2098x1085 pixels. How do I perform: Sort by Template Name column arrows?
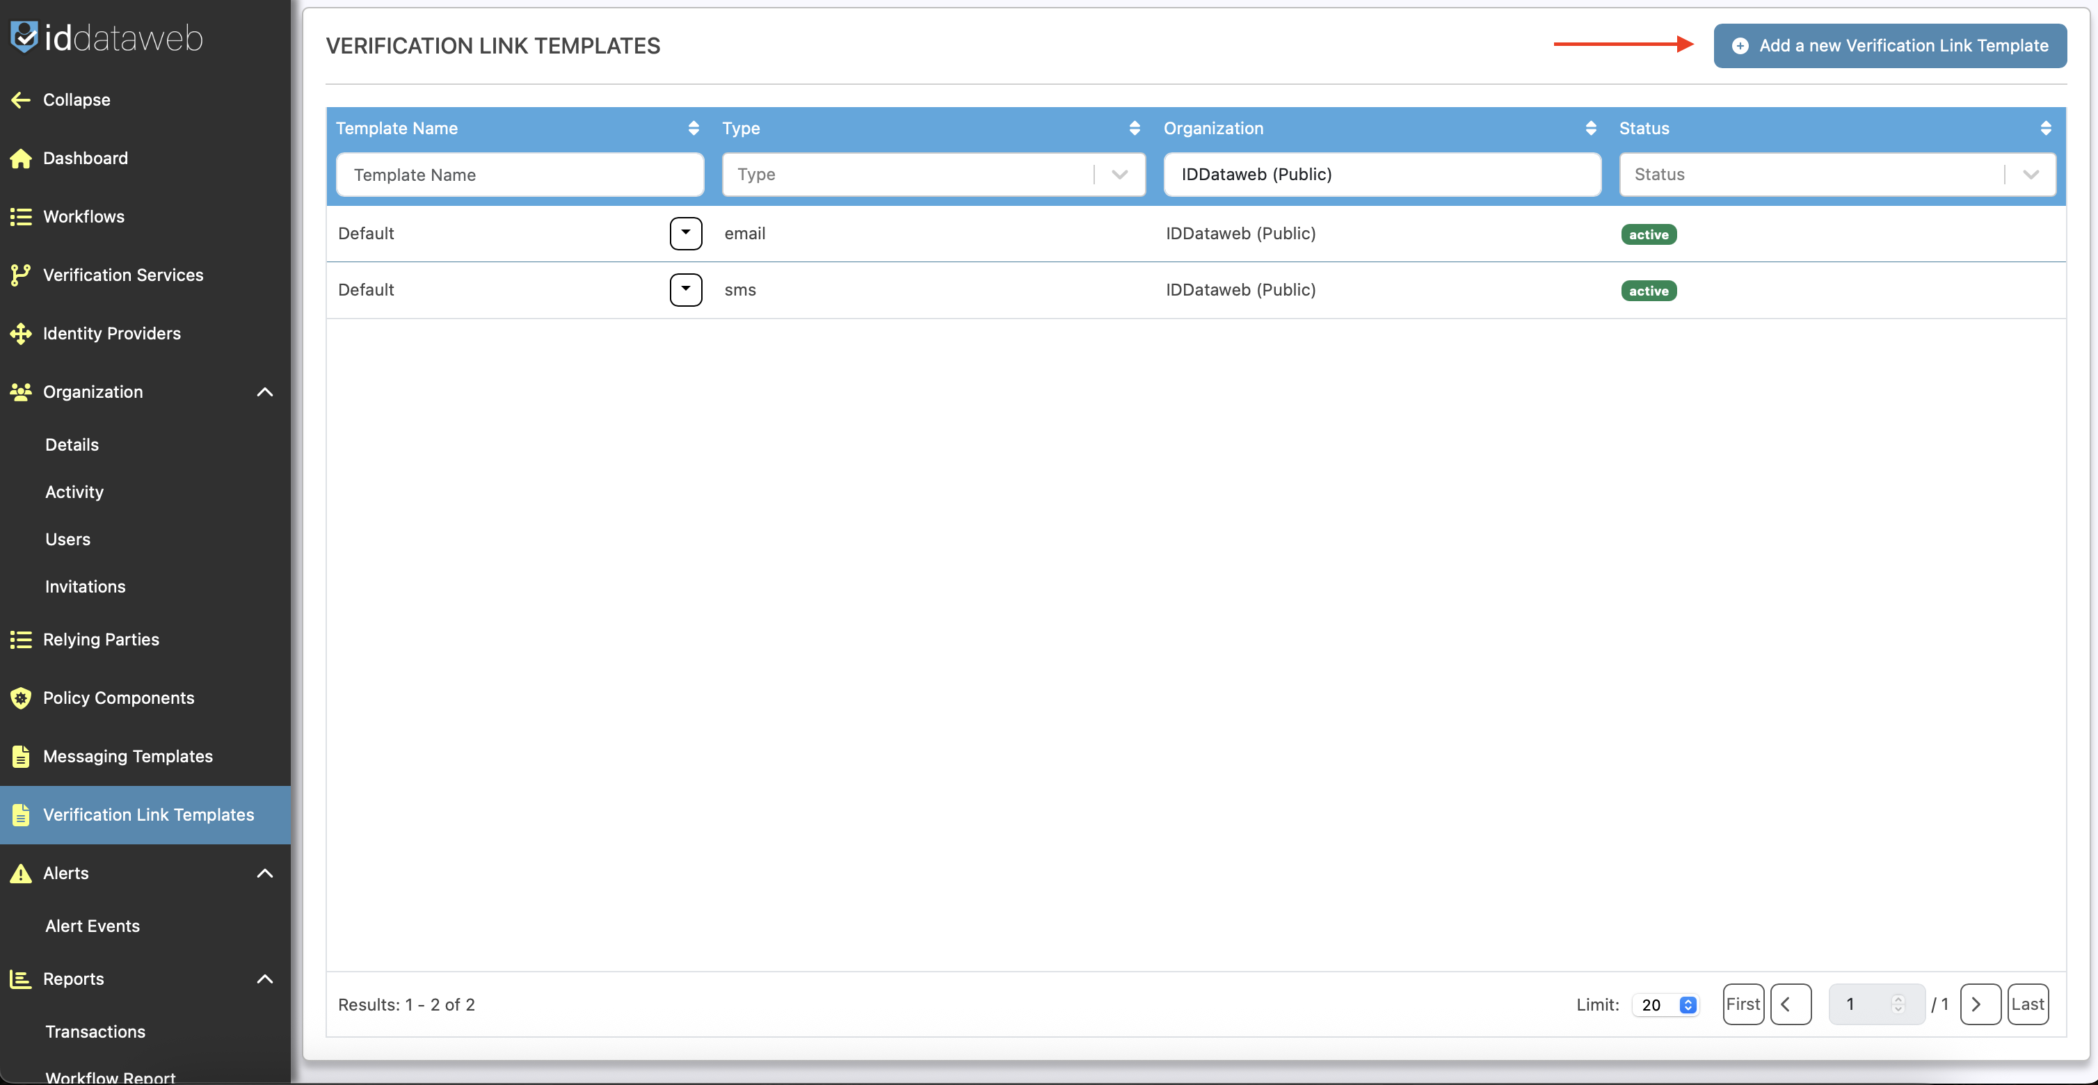(693, 128)
